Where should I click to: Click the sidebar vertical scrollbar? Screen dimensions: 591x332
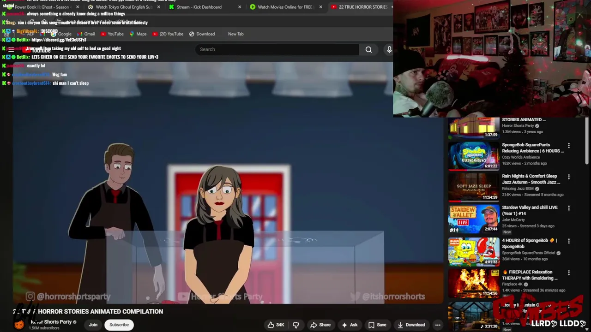tap(587, 141)
